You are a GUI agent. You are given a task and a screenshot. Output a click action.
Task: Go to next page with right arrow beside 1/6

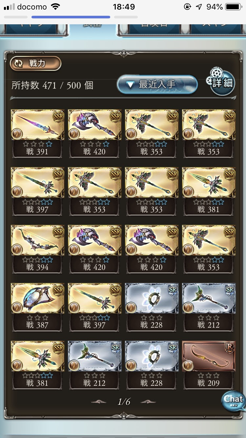point(148,402)
